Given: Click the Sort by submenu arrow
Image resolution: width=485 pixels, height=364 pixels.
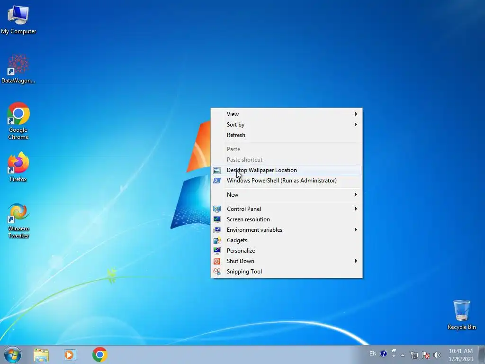Looking at the screenshot, I should click(x=356, y=125).
